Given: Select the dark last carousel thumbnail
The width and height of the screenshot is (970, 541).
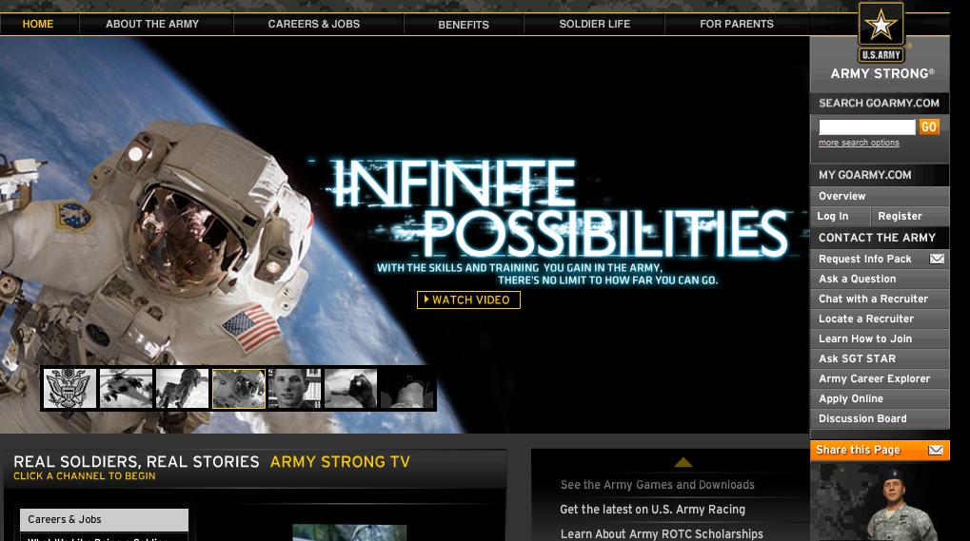Looking at the screenshot, I should tap(406, 389).
